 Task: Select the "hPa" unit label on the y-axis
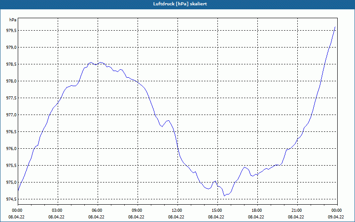[13, 20]
